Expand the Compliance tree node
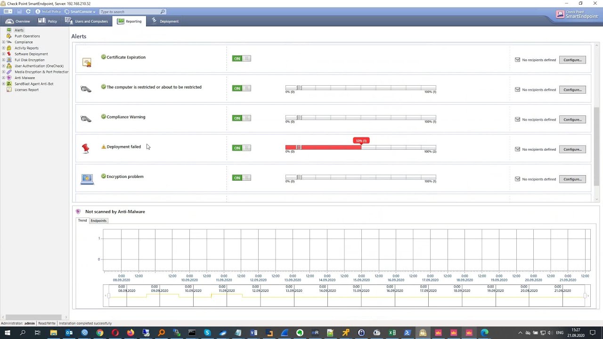This screenshot has width=603, height=339. tap(3, 42)
